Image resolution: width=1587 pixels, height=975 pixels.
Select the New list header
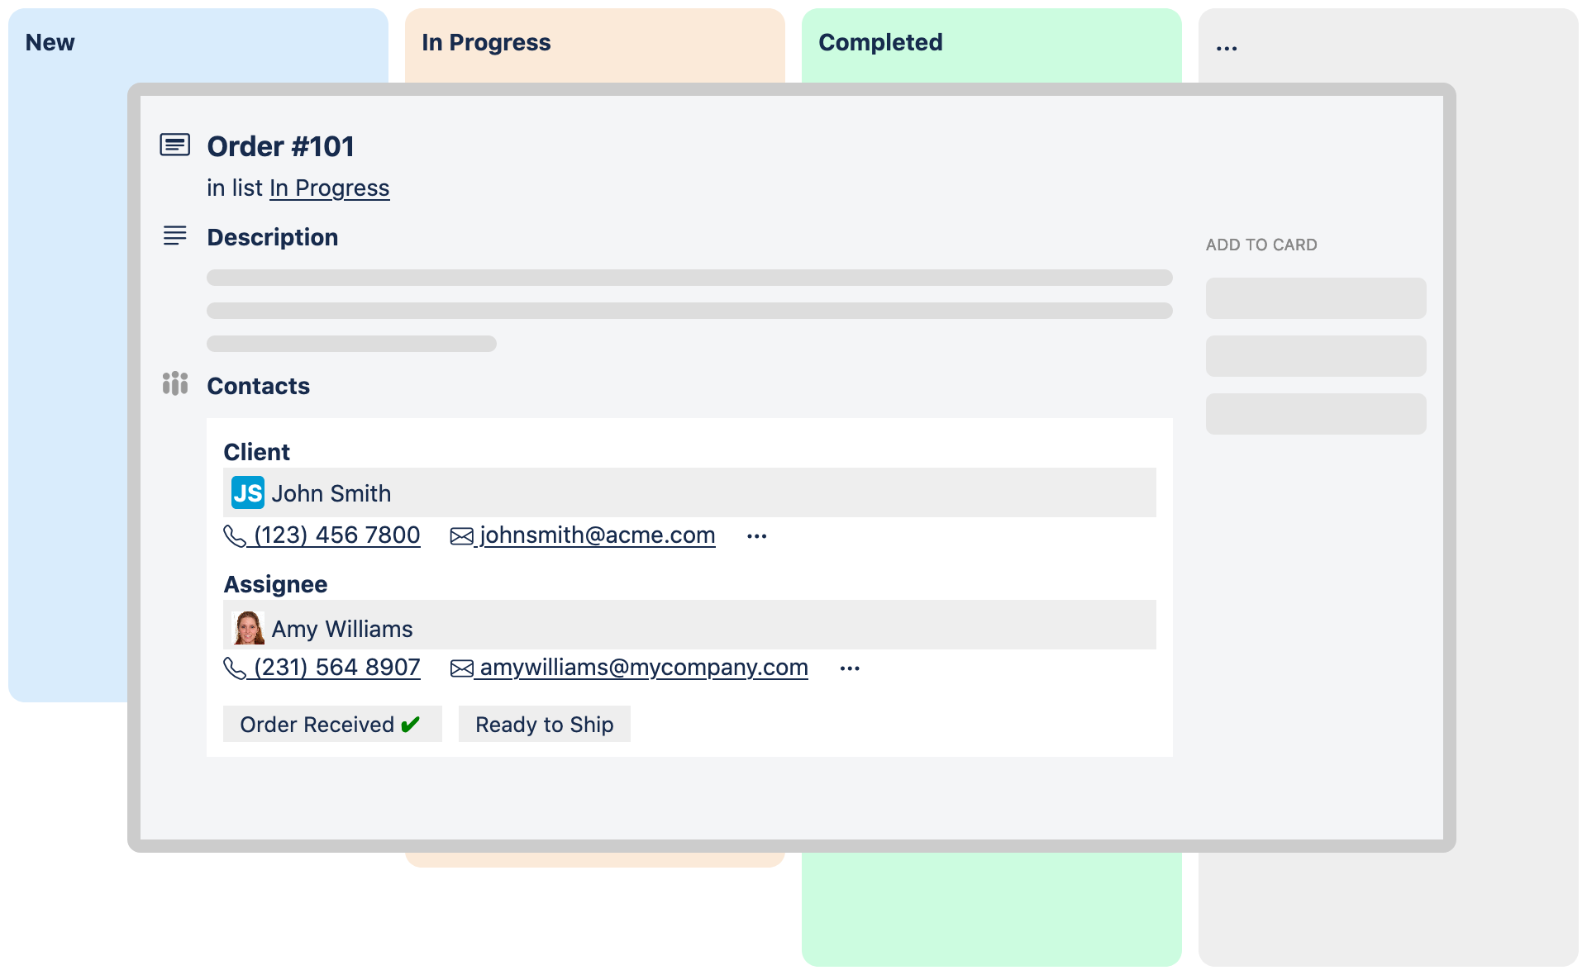tap(50, 42)
